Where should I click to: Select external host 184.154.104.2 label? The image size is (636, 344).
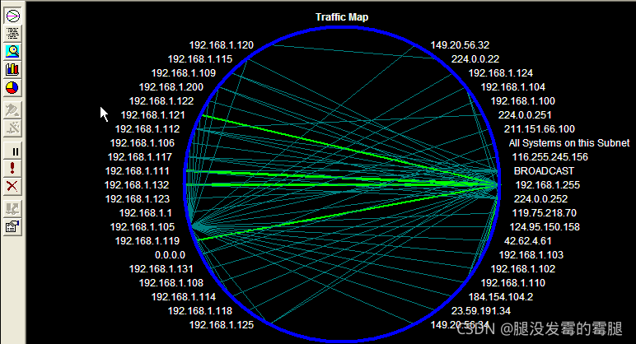[501, 296]
